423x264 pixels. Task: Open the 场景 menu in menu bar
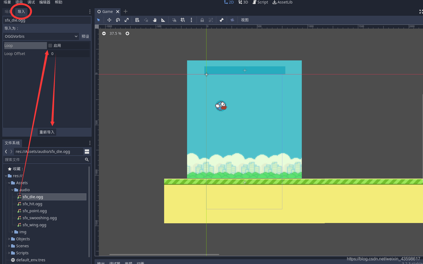7,2
